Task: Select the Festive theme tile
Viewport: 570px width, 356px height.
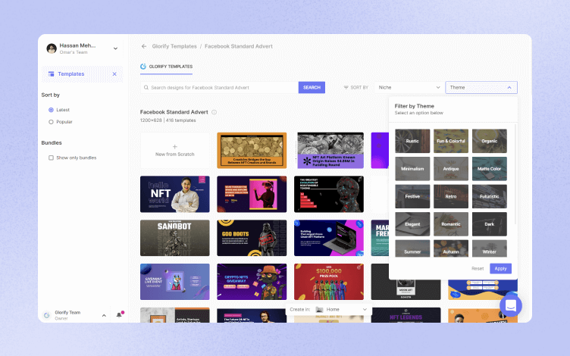Action: 412,196
